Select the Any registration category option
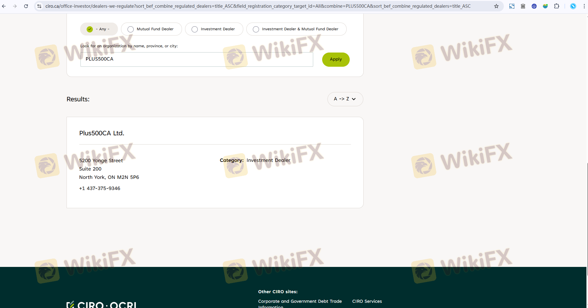Viewport: 588px width, 308px height. coord(99,29)
